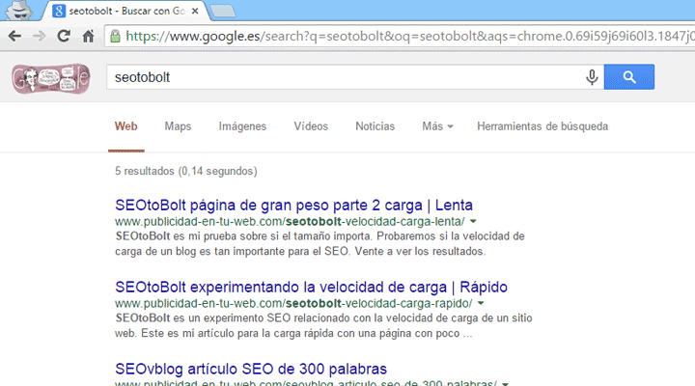Click the green HTTPS padlock icon
The image size is (695, 386).
click(116, 37)
